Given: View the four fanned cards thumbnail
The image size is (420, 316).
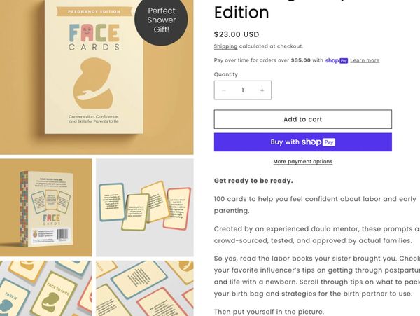Looking at the screenshot, I should (145, 207).
